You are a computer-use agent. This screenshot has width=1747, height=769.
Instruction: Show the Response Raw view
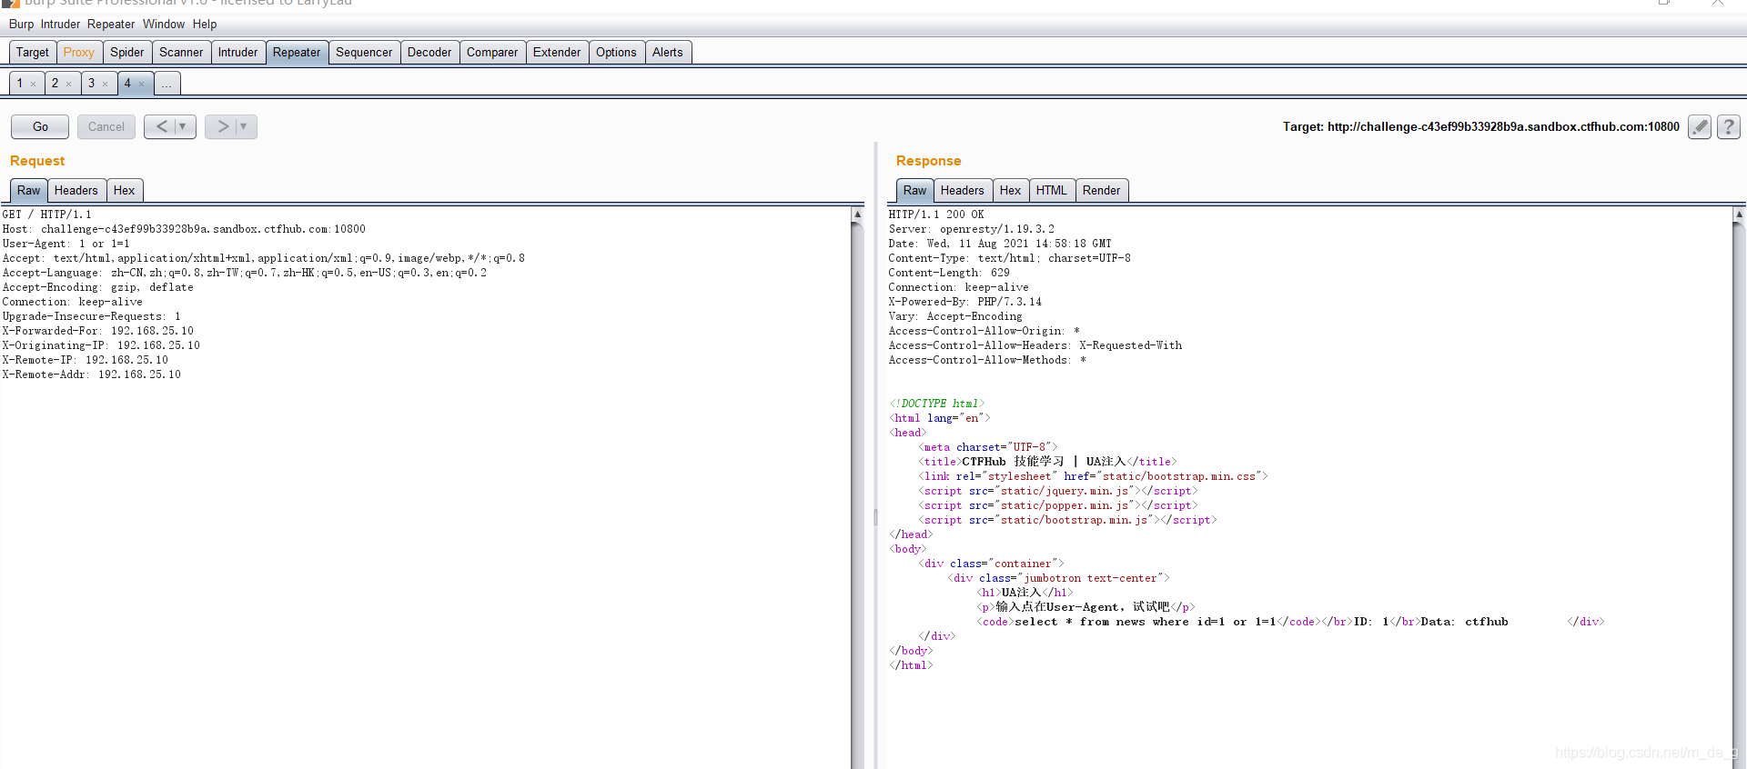[914, 191]
